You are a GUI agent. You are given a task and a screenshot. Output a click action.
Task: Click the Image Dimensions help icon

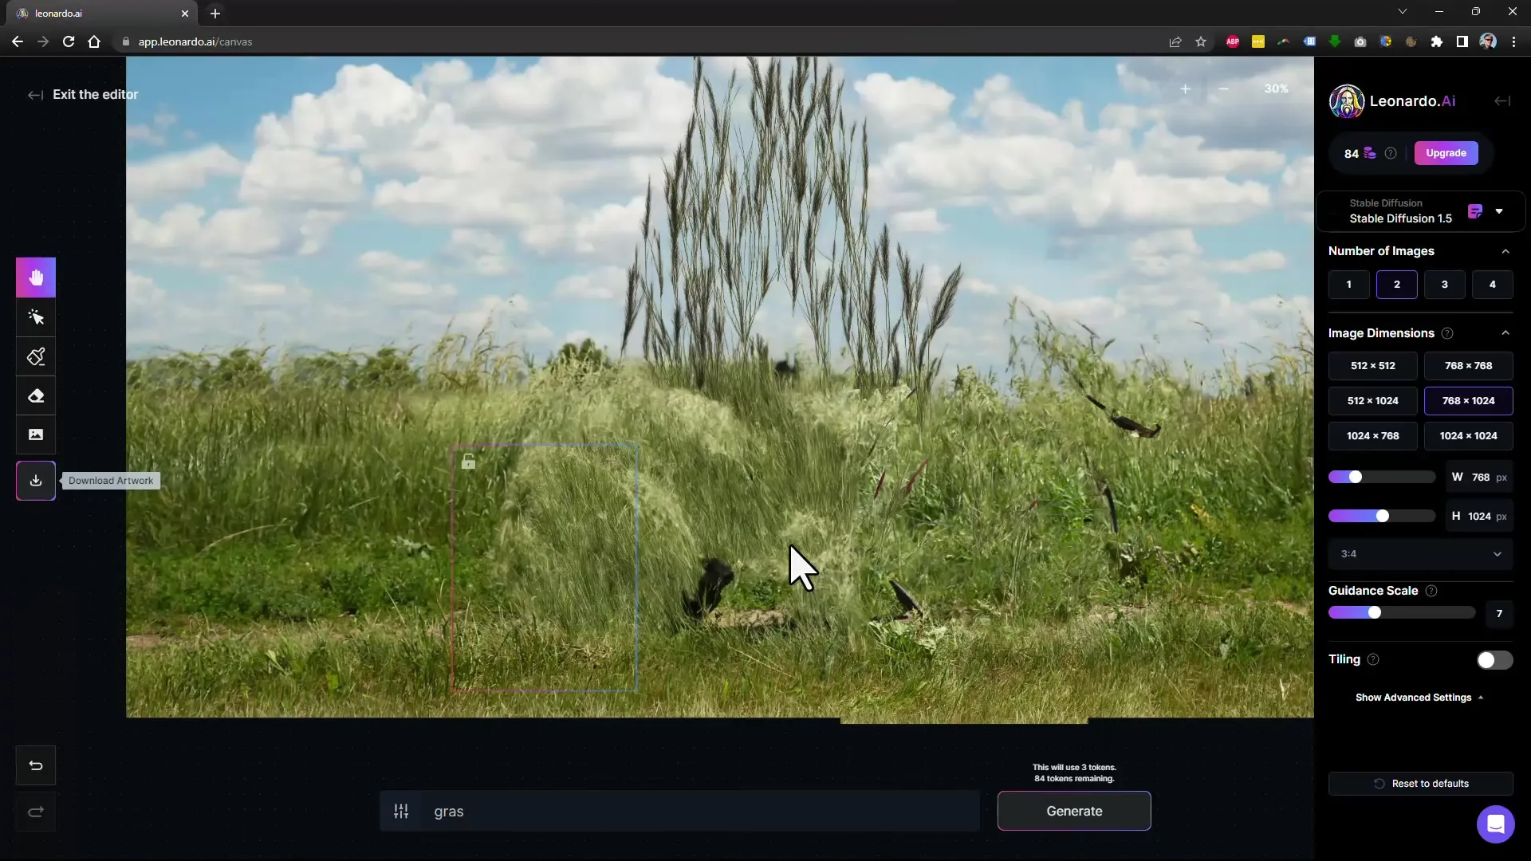pos(1447,333)
